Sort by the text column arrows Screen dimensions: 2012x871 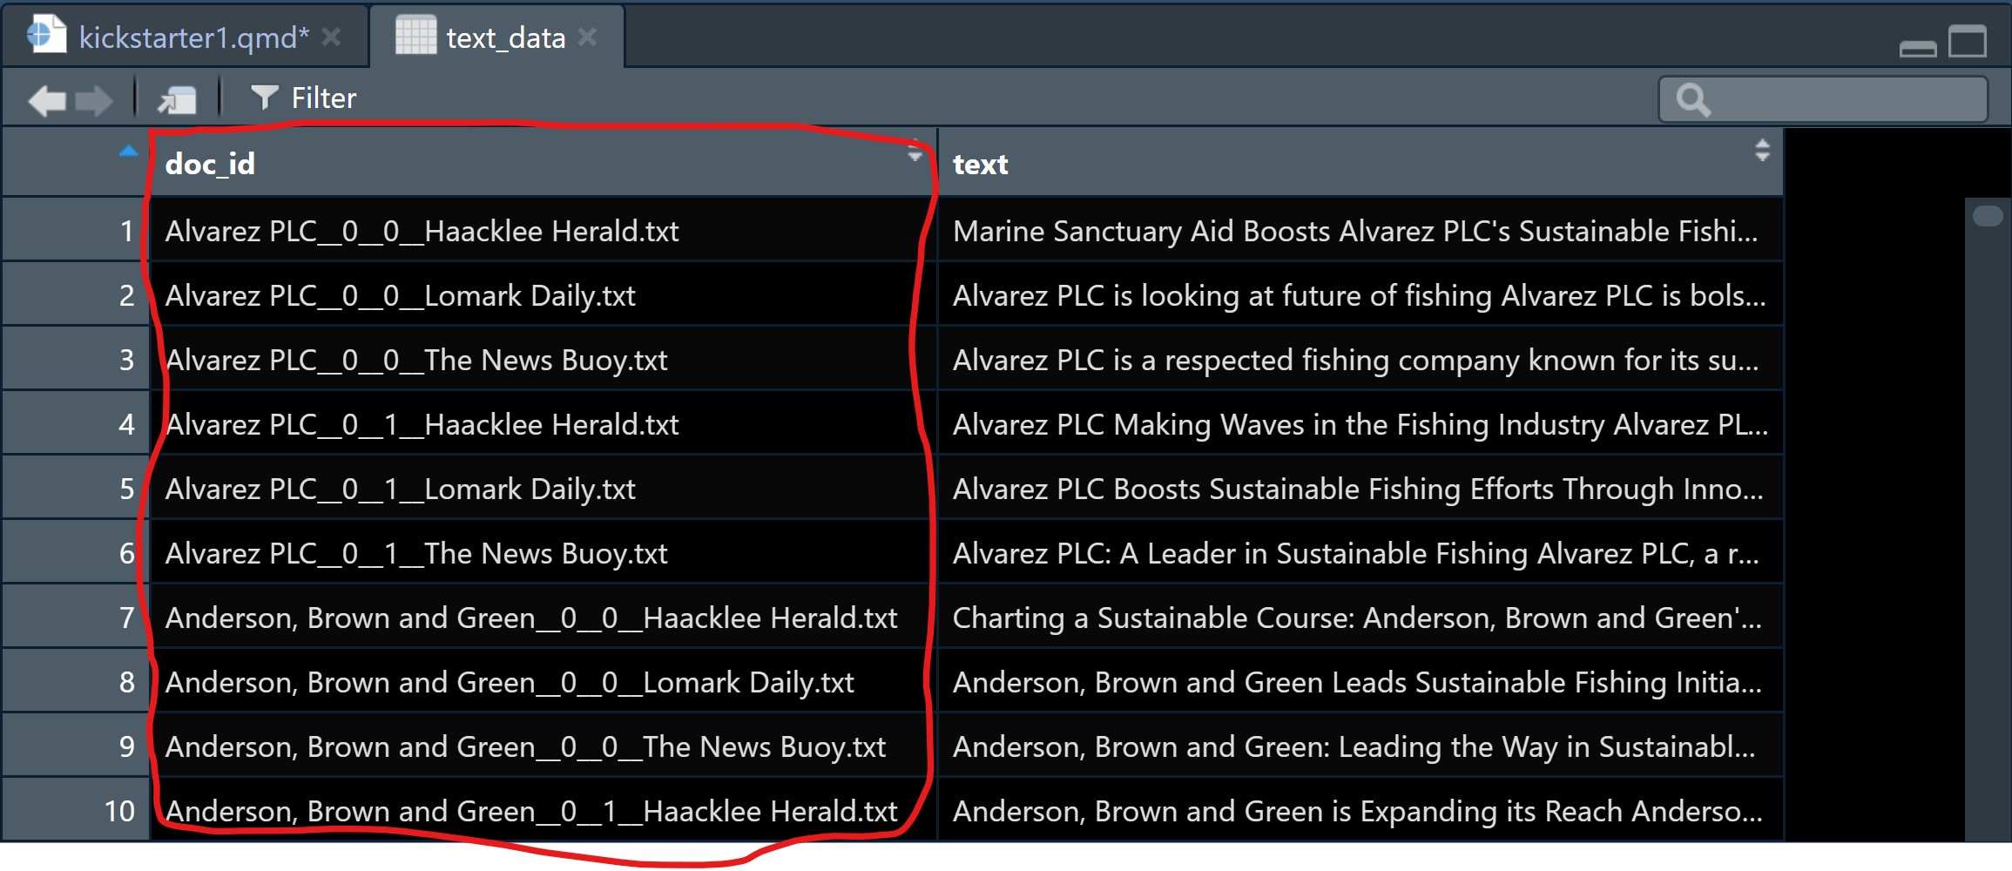click(1762, 151)
